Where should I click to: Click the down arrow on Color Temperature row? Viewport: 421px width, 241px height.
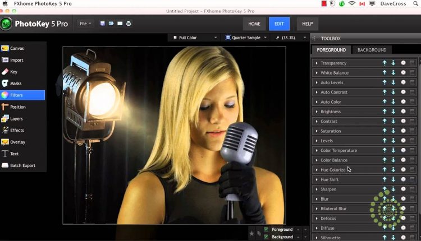tap(393, 150)
